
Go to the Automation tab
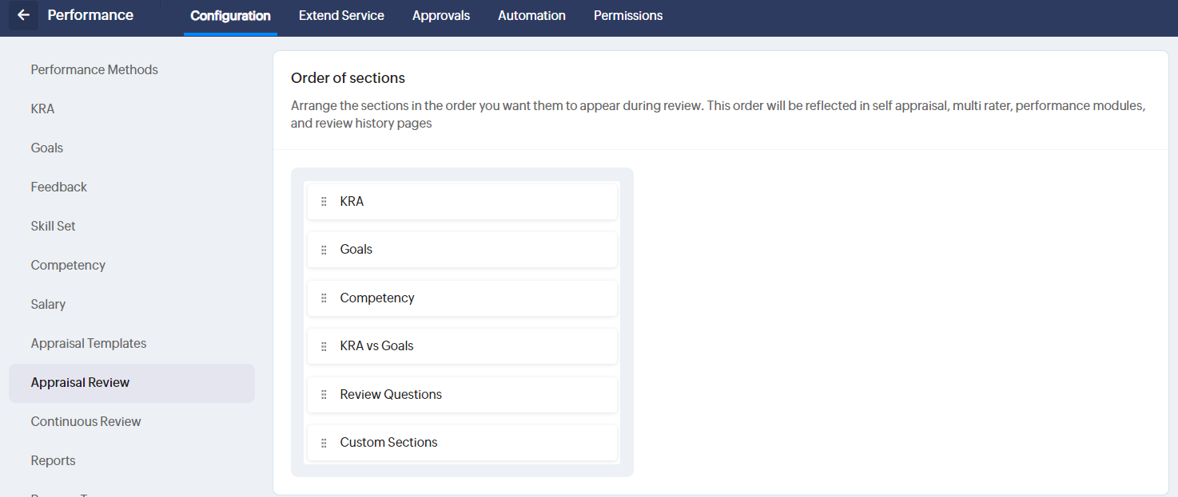[x=531, y=16]
